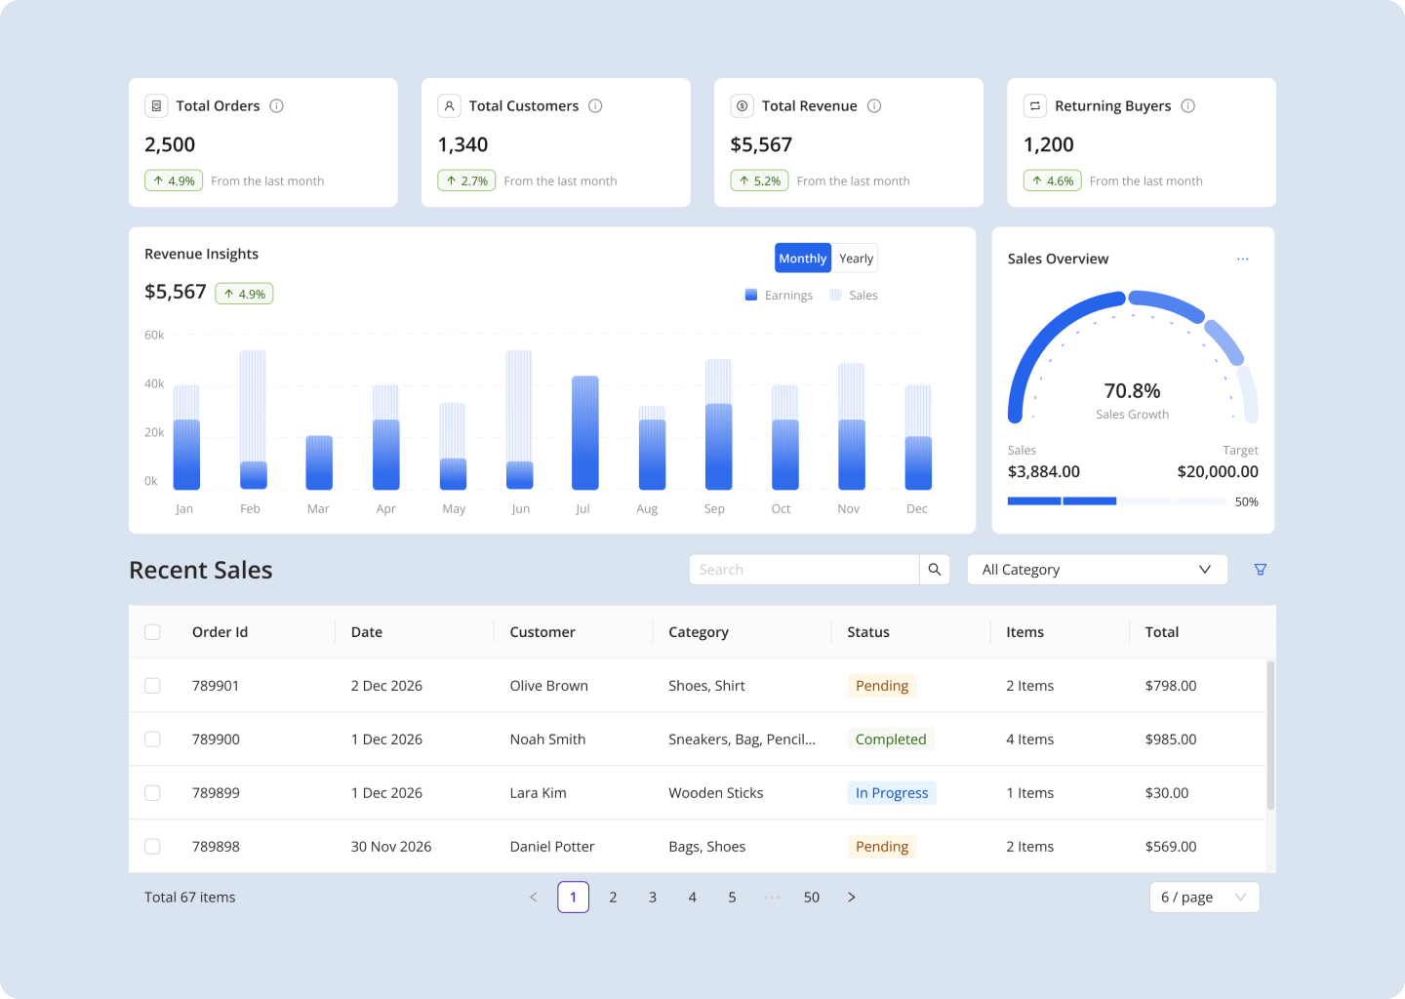Viewport: 1405px width, 999px height.
Task: Click the Total Orders card icon
Action: tap(157, 105)
